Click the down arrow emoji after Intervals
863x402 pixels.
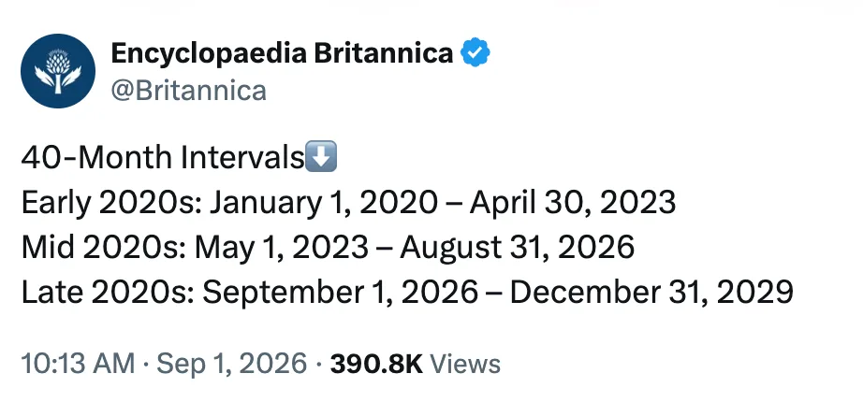[321, 157]
